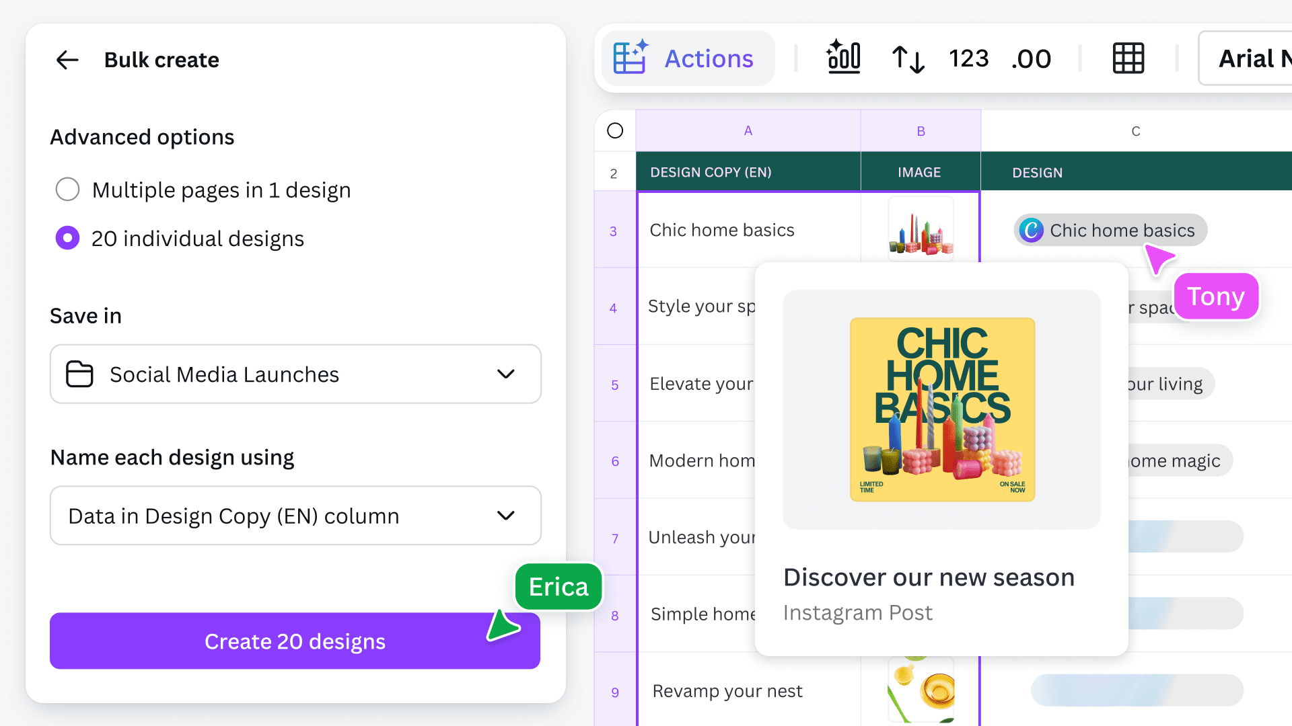
Task: Open the Actions menu
Action: point(688,58)
